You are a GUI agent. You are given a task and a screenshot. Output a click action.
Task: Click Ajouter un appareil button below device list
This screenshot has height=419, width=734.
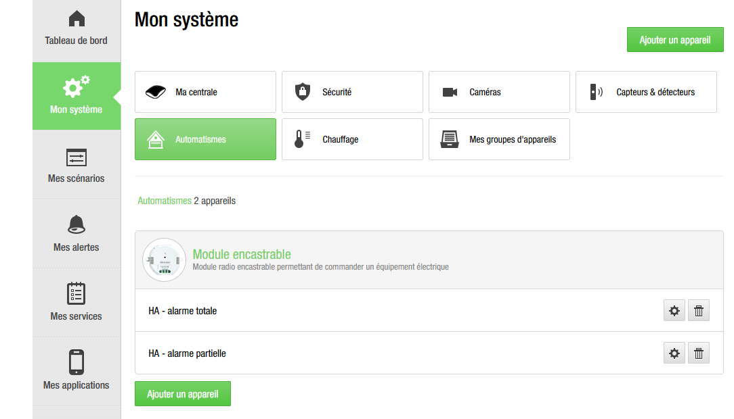coord(183,394)
